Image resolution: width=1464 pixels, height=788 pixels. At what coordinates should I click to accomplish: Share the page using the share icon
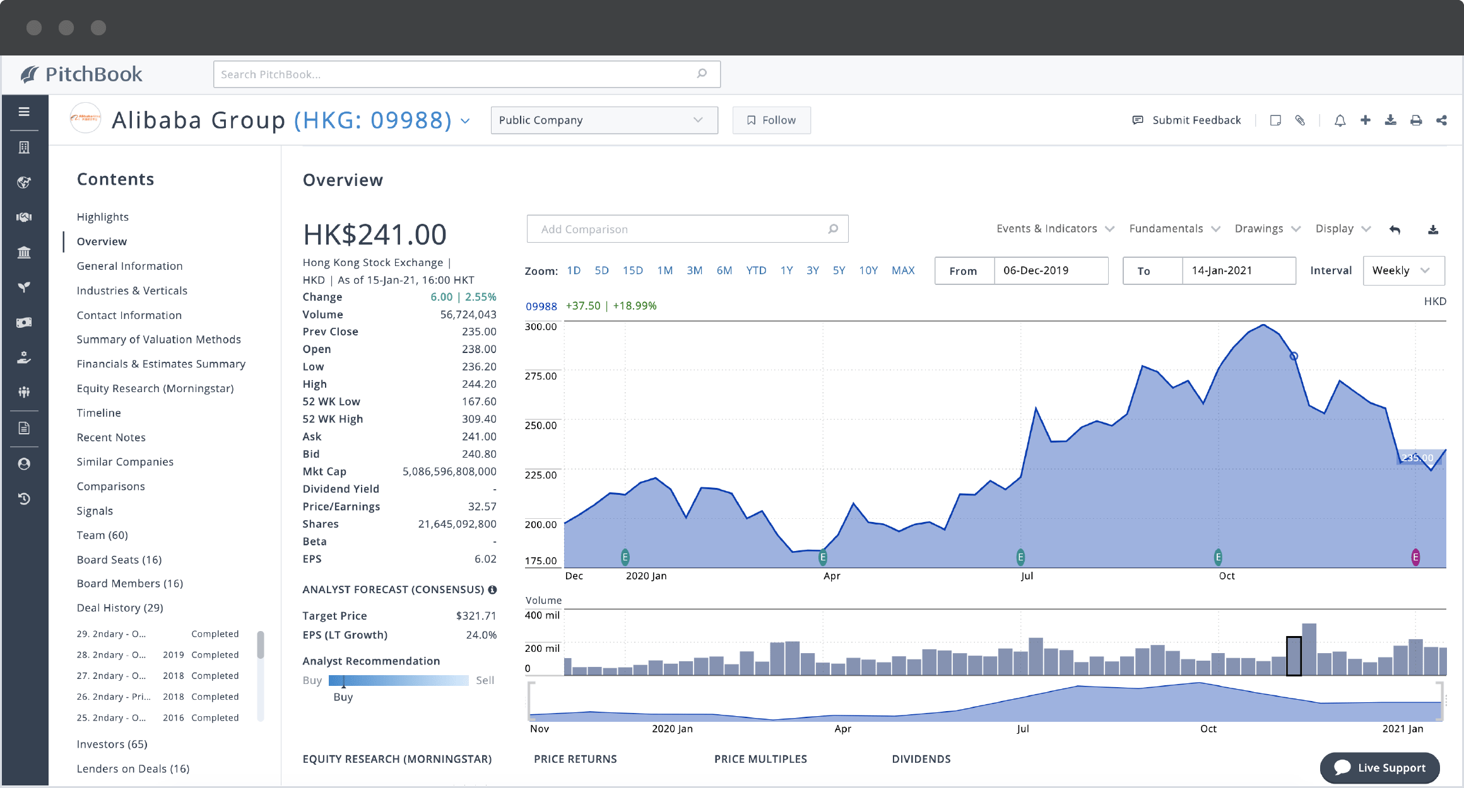tap(1442, 120)
